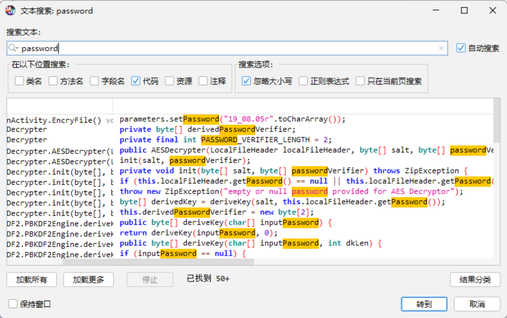Click the horizontal scrollbar under results
The image size is (507, 318).
159,262
